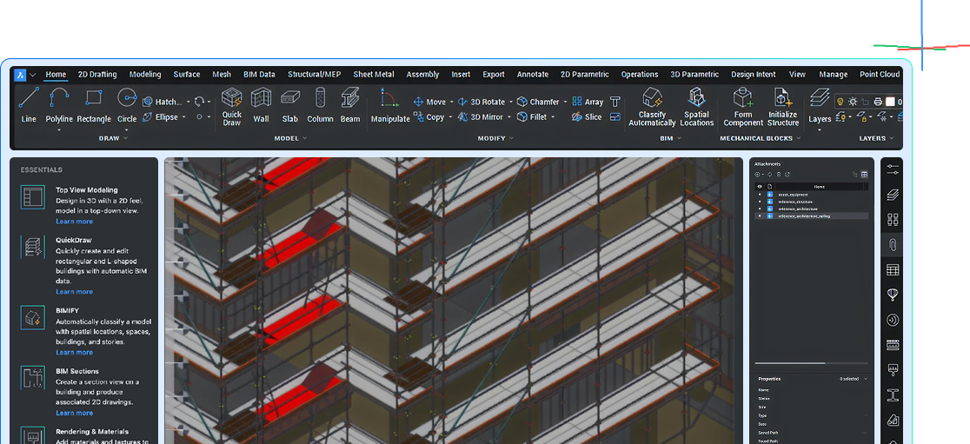Click the Move tool
The height and width of the screenshot is (444, 970).
tap(430, 102)
